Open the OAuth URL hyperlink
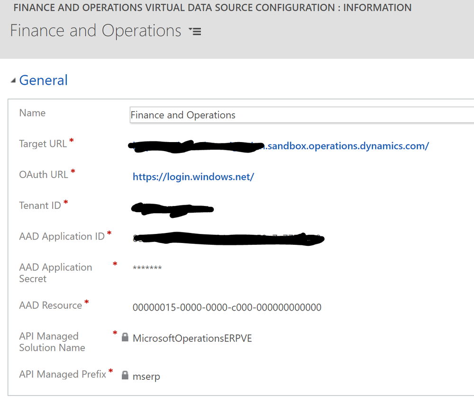This screenshot has width=474, height=403. click(x=193, y=176)
